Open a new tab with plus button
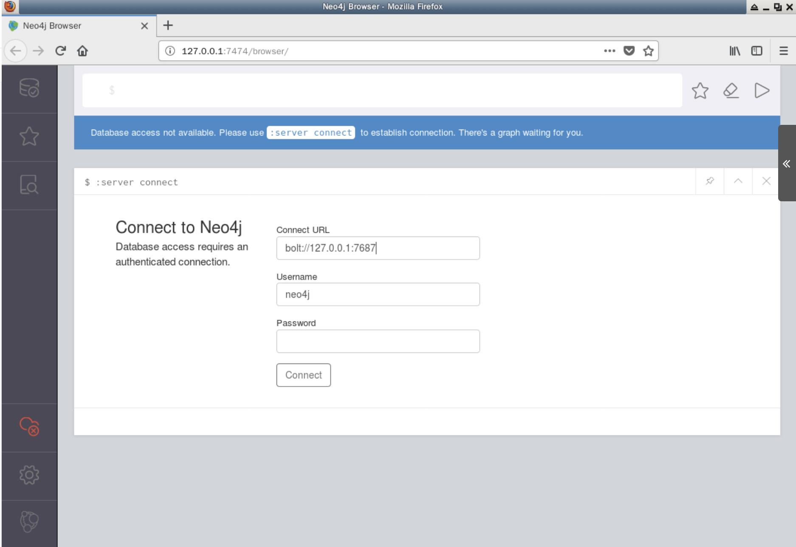Image resolution: width=796 pixels, height=547 pixels. [168, 25]
